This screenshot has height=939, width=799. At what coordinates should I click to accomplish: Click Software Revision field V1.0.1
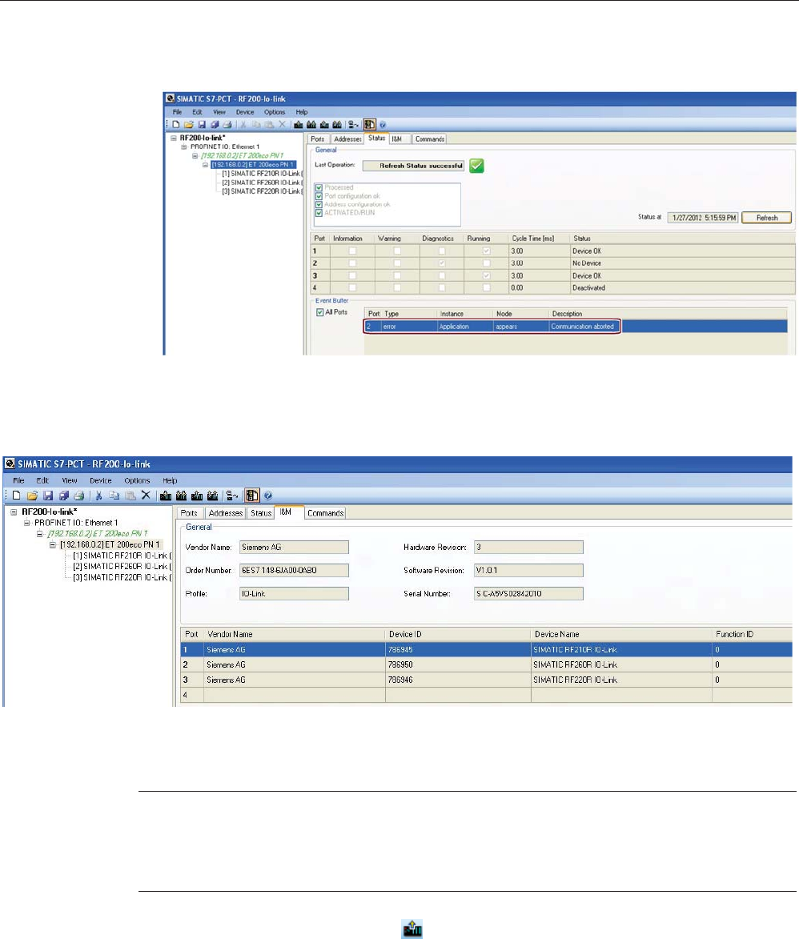pos(528,571)
